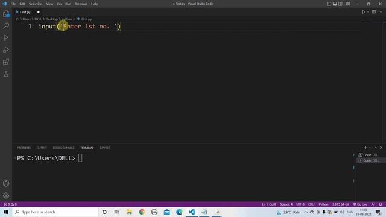This screenshot has height=217, width=386.
Task: Open the Help menu
Action: (95, 4)
